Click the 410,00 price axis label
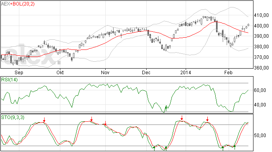This screenshot has height=152, width=272. [x=261, y=15]
